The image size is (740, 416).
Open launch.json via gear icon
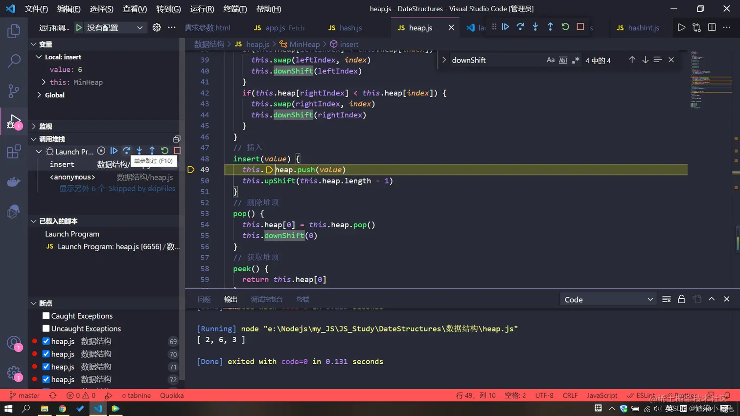tap(157, 28)
